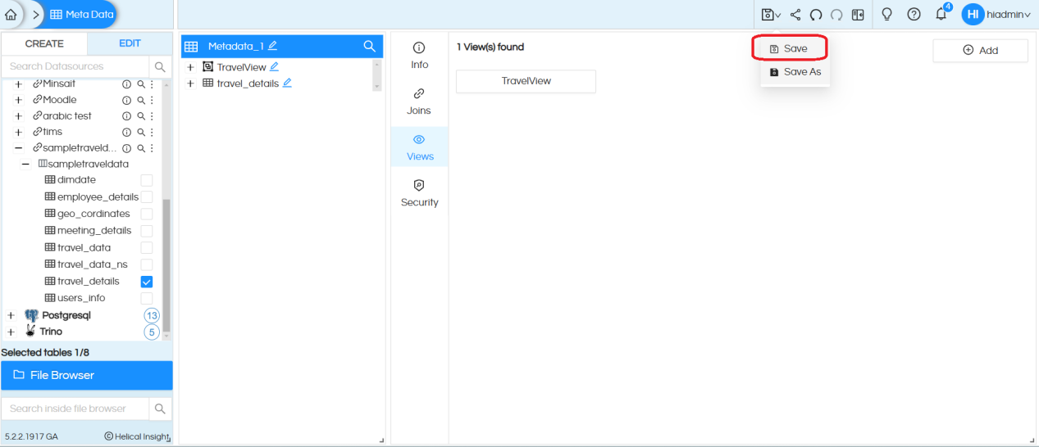The image size is (1039, 447).
Task: Show info for Moodle datasource
Action: (127, 100)
